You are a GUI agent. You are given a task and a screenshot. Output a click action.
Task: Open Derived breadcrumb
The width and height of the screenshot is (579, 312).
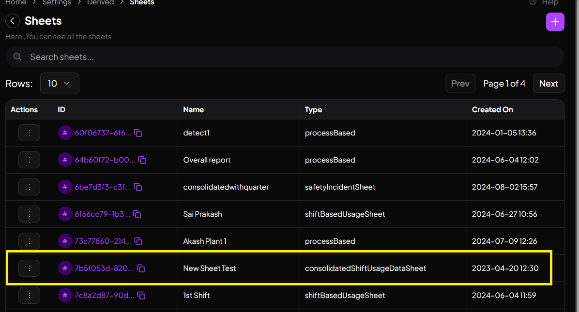pyautogui.click(x=100, y=2)
